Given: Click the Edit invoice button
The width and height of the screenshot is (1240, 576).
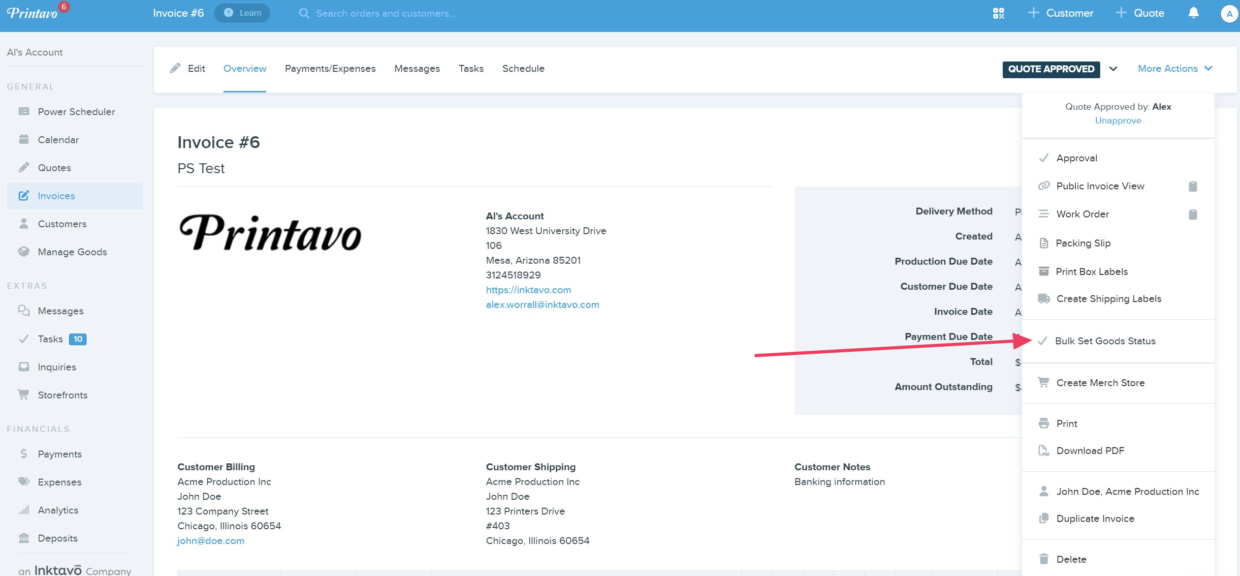Looking at the screenshot, I should 188,69.
